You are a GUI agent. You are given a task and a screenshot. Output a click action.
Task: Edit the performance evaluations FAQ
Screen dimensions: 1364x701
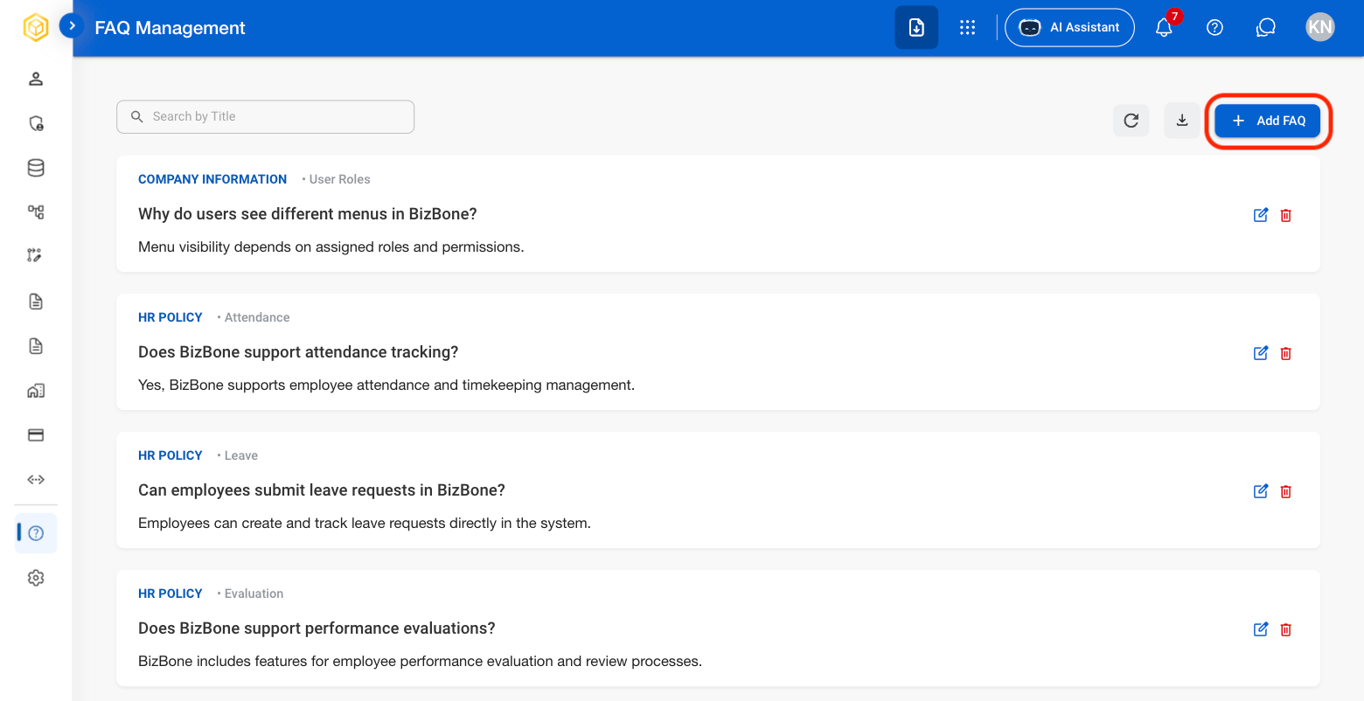(1261, 629)
